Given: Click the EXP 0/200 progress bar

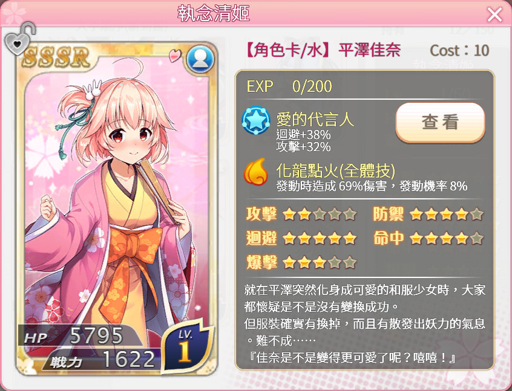Looking at the screenshot, I should [x=364, y=86].
